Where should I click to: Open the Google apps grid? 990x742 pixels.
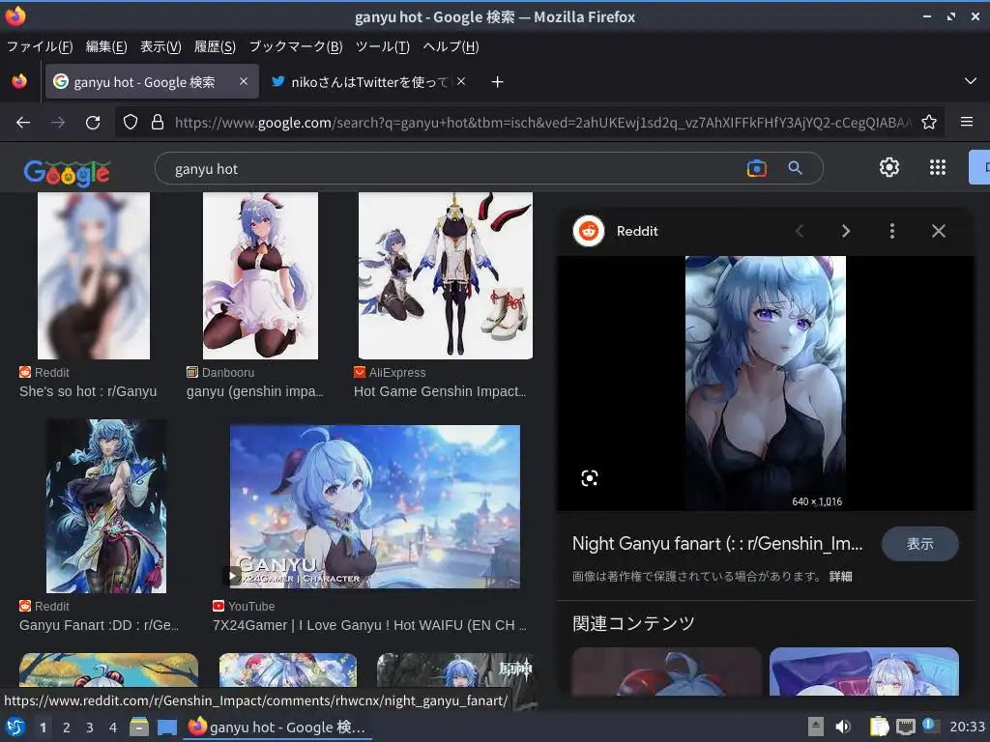pyautogui.click(x=938, y=167)
